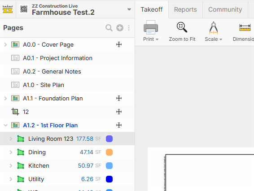Click move icon on A0.0 Cover Page row

pyautogui.click(x=119, y=44)
